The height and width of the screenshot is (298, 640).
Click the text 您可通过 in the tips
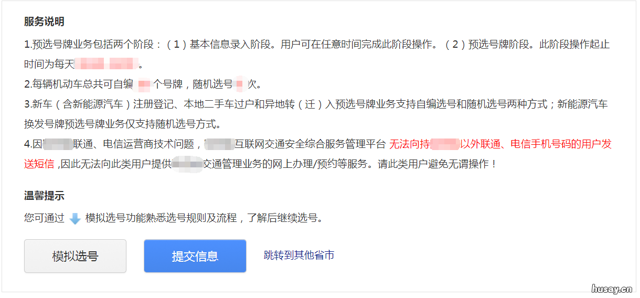44,218
